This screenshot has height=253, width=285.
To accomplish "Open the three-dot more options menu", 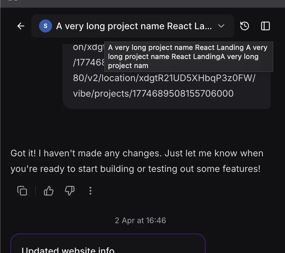I will tap(90, 191).
